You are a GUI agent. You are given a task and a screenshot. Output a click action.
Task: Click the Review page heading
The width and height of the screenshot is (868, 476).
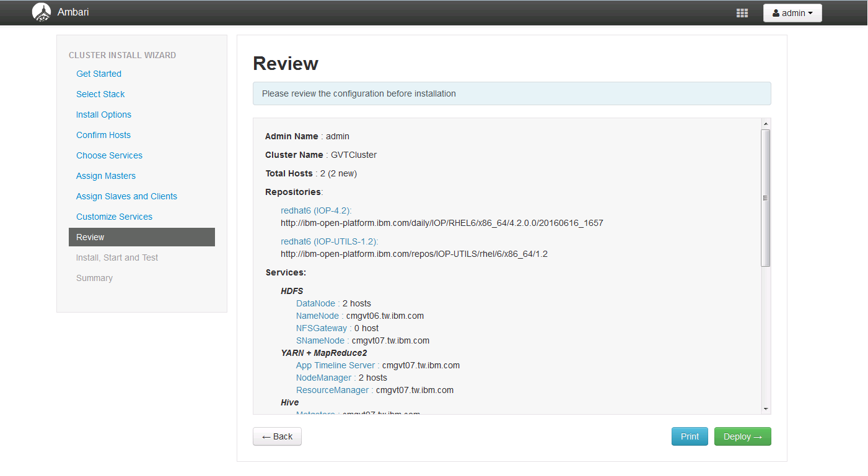click(x=286, y=63)
